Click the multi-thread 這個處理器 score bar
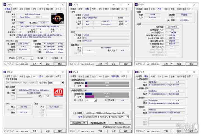This screenshot has height=136, width=201. tap(107, 94)
